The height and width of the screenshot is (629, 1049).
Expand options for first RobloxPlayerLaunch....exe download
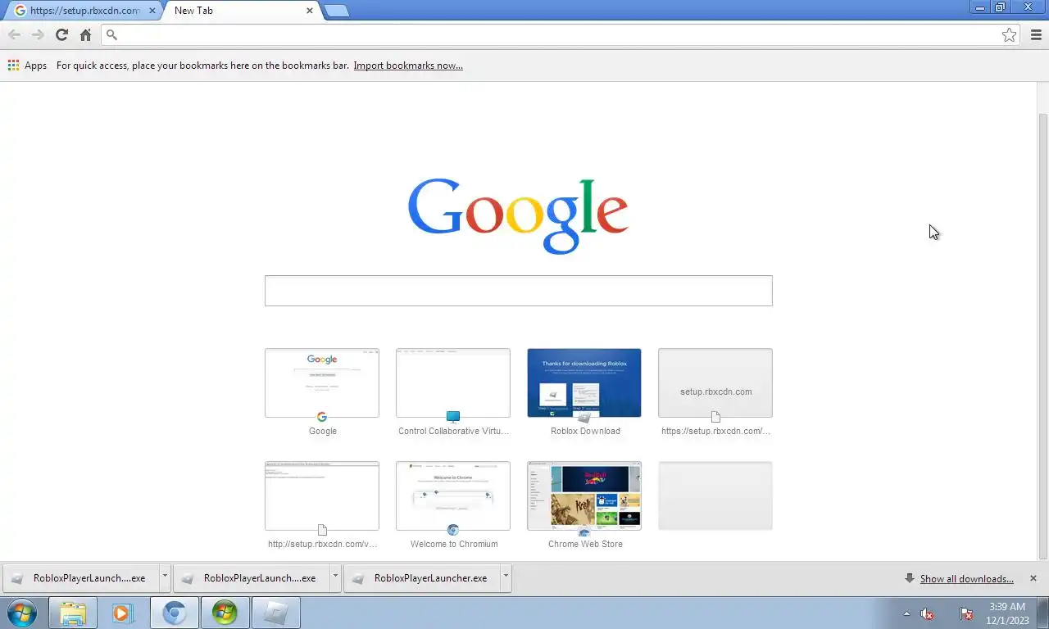165,578
